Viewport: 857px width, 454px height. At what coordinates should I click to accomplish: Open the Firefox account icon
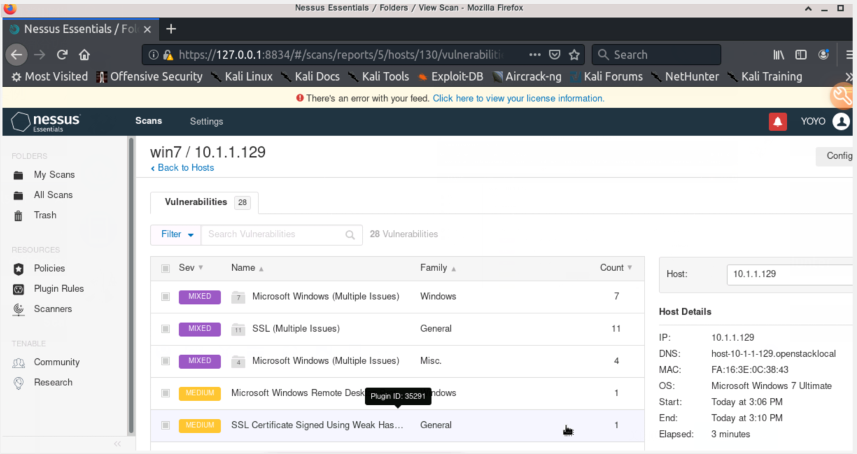pyautogui.click(x=823, y=55)
